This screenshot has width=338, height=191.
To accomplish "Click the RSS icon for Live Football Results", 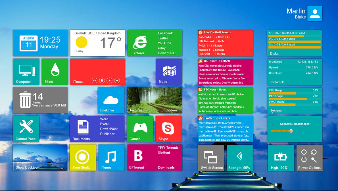I will pyautogui.click(x=201, y=33).
